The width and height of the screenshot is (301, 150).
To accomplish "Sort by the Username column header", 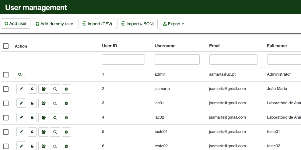I will pyautogui.click(x=165, y=46).
